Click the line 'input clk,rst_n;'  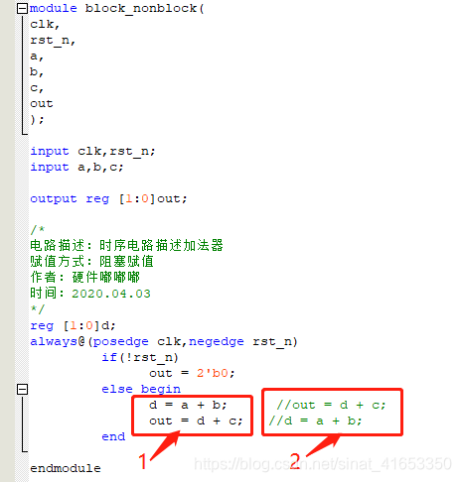[x=92, y=151]
